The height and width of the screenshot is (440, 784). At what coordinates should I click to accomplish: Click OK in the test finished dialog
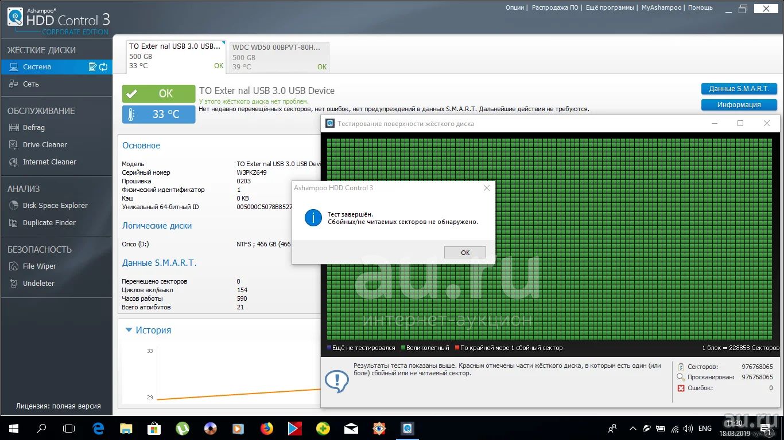pos(465,253)
